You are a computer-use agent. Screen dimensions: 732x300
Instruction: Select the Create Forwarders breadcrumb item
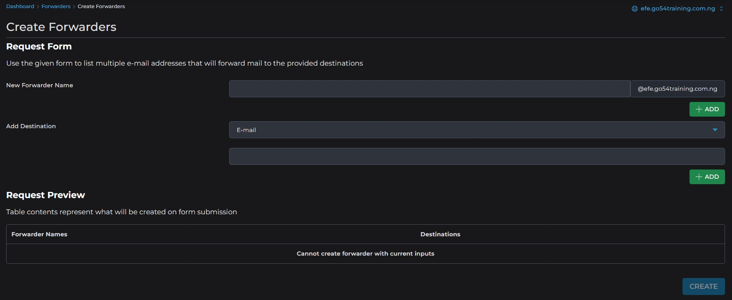(x=101, y=7)
